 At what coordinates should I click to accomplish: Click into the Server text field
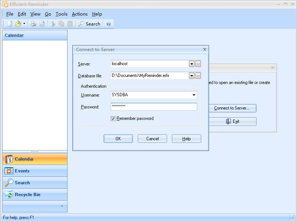point(150,64)
